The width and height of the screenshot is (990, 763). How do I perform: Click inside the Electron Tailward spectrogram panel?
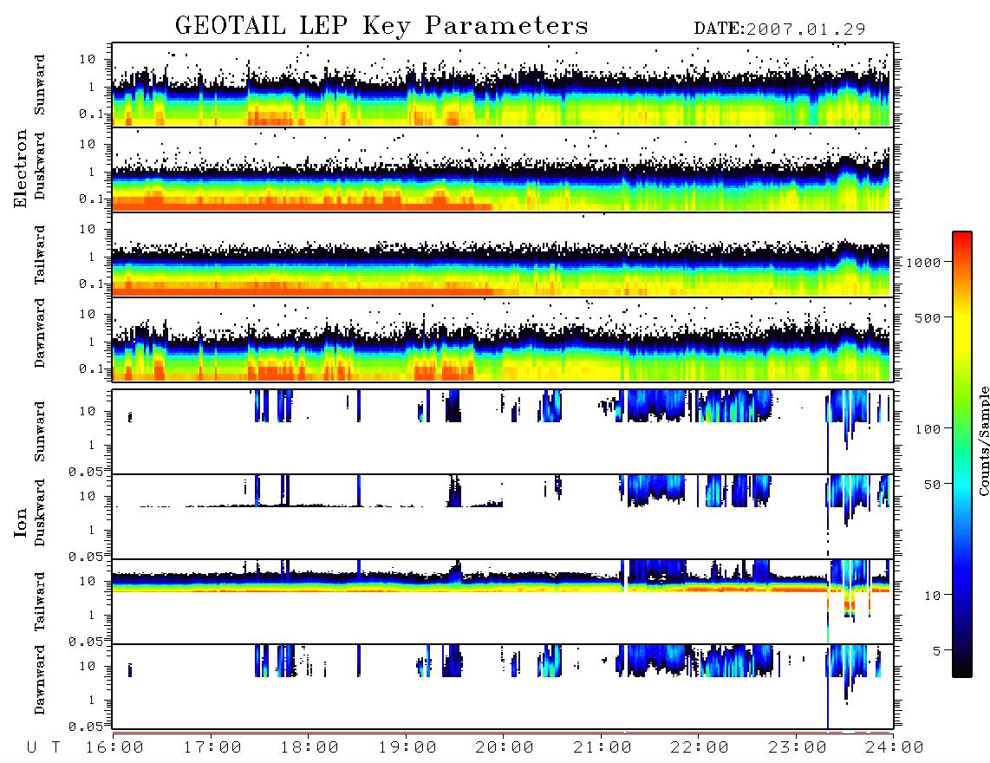point(503,255)
